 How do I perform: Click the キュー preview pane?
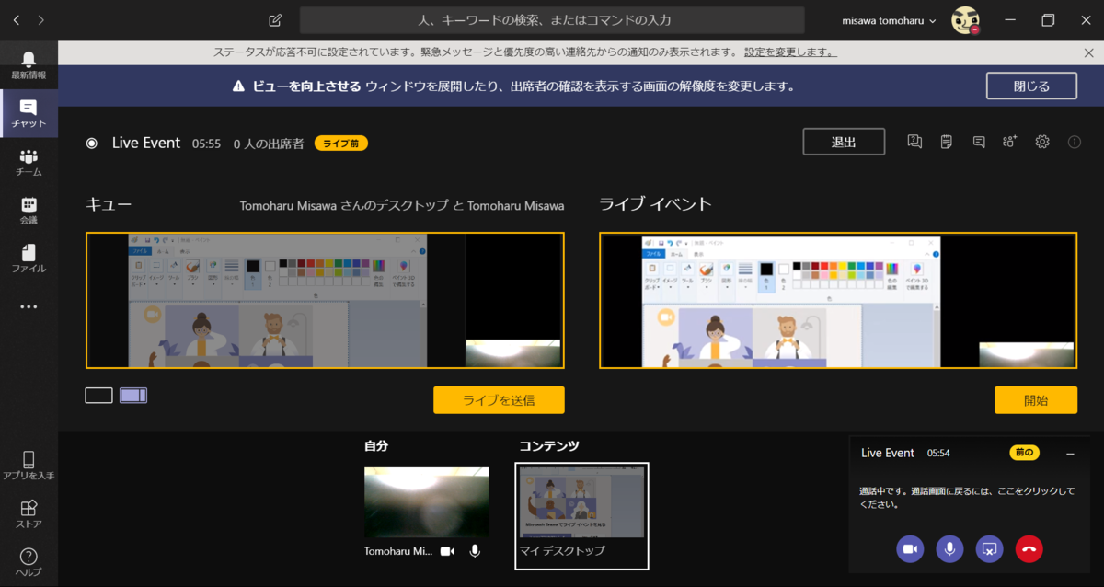coord(325,301)
